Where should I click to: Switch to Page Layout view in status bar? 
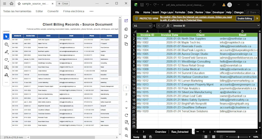[x=214, y=137]
